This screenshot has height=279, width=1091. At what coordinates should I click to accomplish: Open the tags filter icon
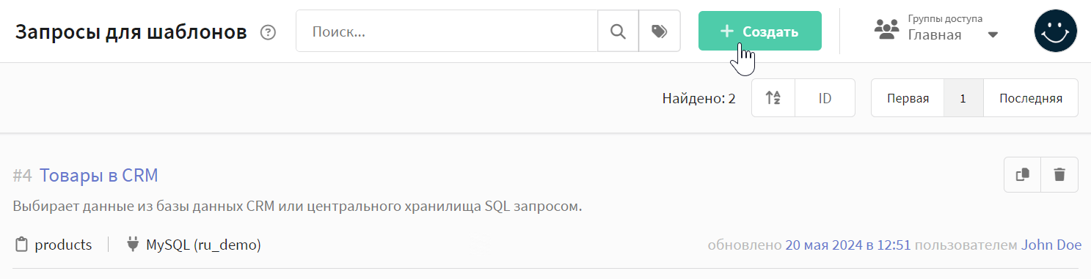coord(660,31)
